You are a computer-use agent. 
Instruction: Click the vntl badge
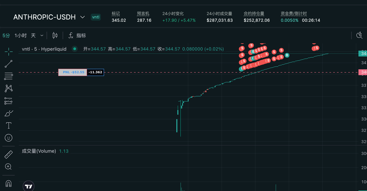96,17
